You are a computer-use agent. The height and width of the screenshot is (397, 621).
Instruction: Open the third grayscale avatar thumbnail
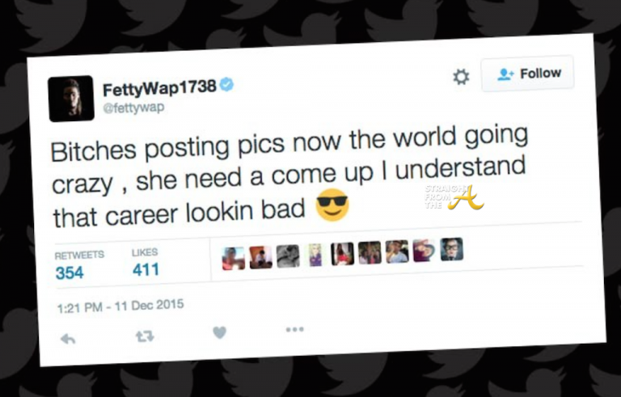(288, 256)
